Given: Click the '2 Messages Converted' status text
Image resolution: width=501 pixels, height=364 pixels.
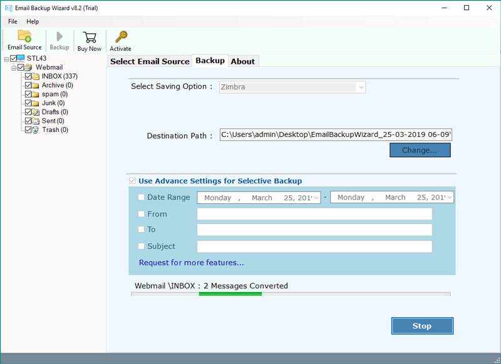Looking at the screenshot, I should tap(245, 286).
